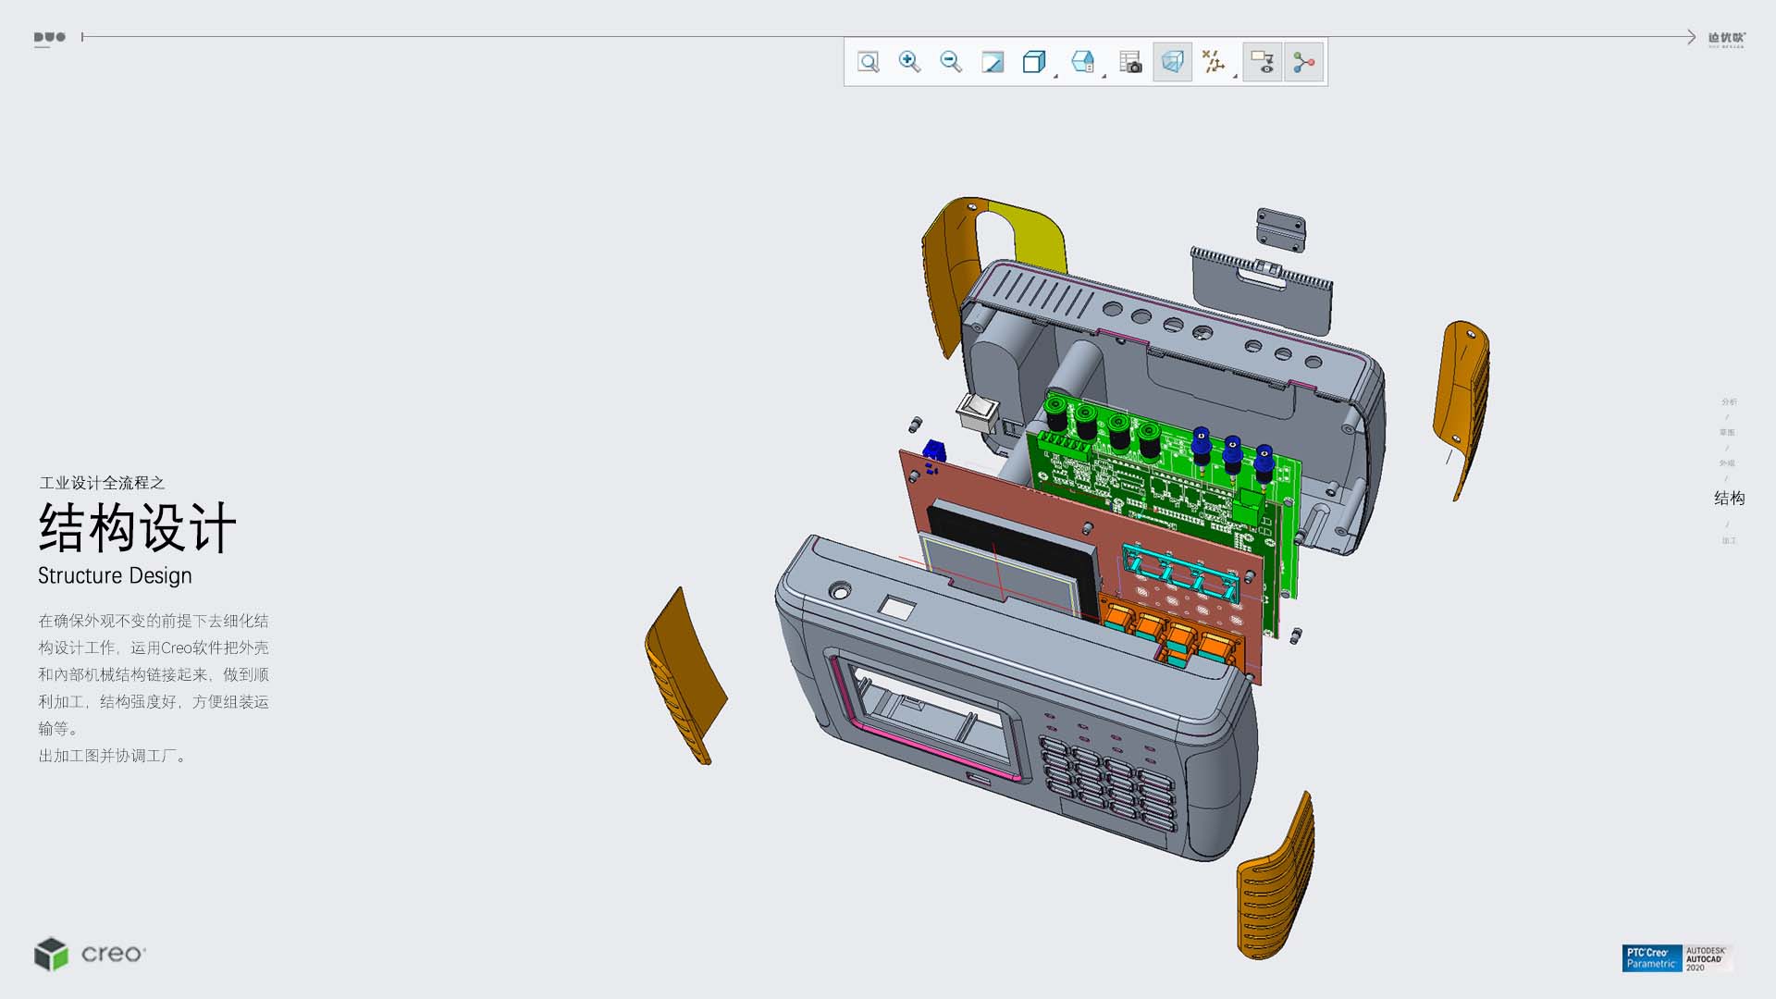
Task: Go to the 分析 section in side navigation
Action: [1728, 401]
